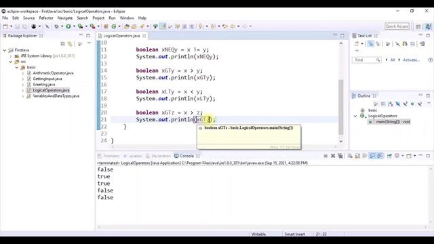Click Remove Launch icon in Console
This screenshot has height=244, width=434.
pyautogui.click(x=333, y=156)
